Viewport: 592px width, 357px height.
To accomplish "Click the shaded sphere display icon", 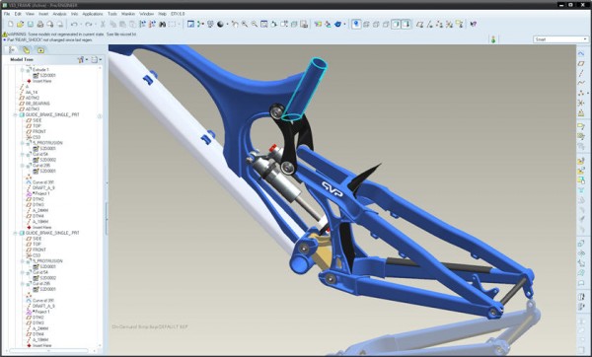I will click(220, 24).
